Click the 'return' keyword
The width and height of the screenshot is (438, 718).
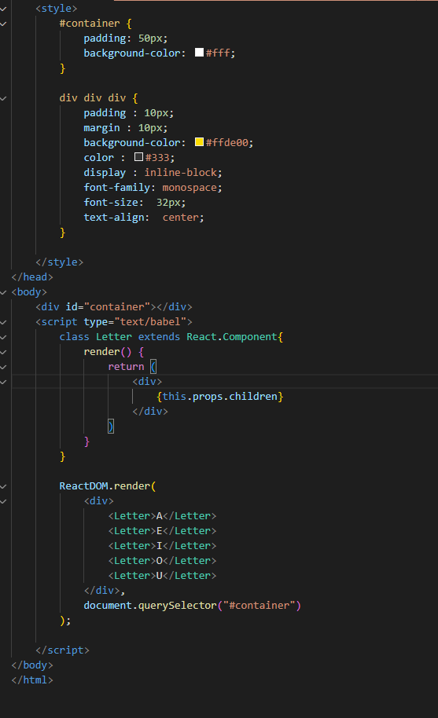(126, 367)
